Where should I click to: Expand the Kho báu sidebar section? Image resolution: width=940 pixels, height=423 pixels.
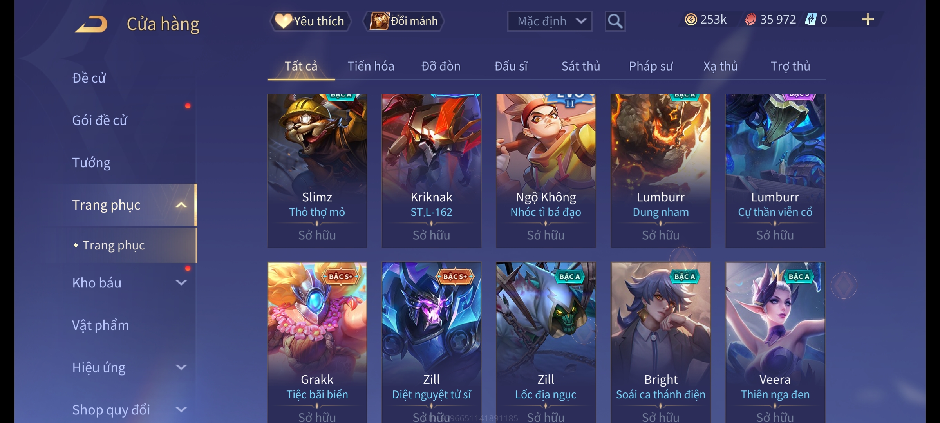pos(181,283)
